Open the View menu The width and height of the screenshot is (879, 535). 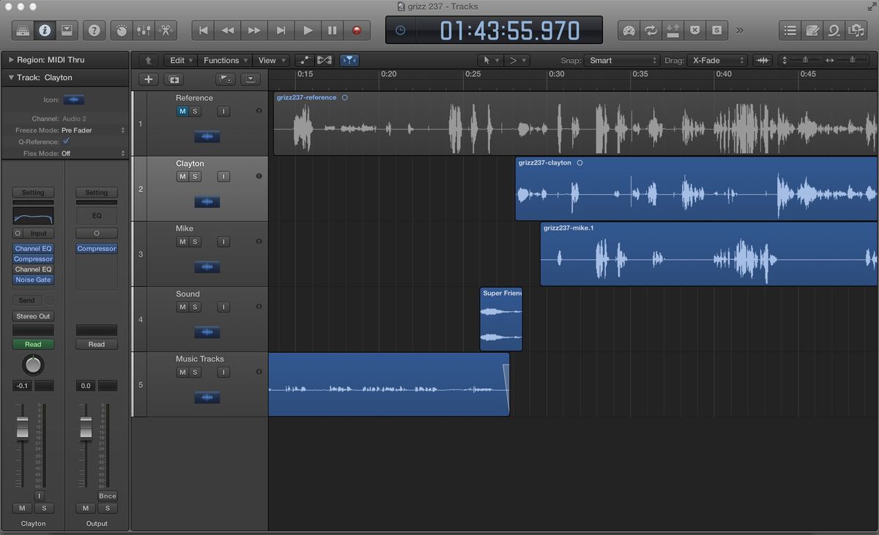coord(270,60)
